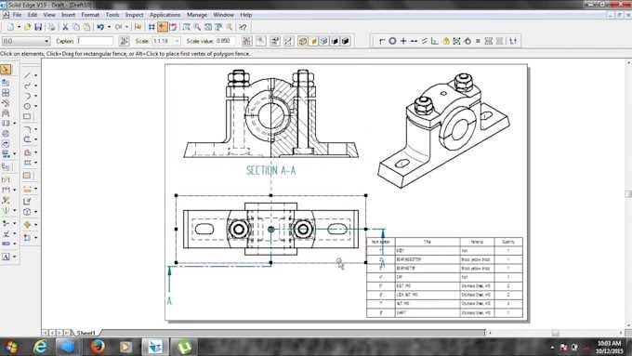Expand the Redo dropdown arrow

[126, 27]
